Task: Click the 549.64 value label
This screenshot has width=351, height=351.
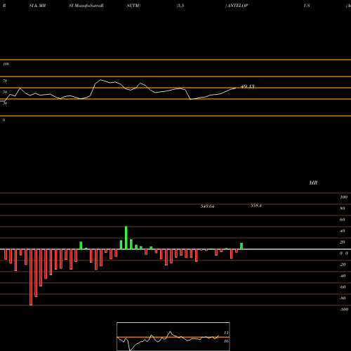Action: coord(207,206)
